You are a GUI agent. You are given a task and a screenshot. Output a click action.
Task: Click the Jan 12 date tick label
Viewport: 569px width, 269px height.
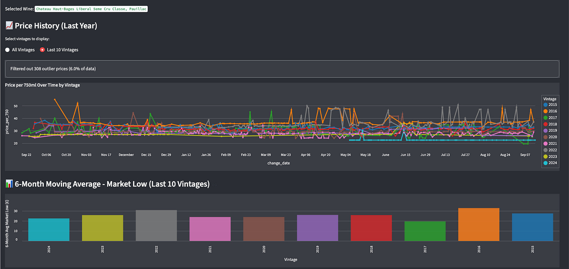pos(186,155)
